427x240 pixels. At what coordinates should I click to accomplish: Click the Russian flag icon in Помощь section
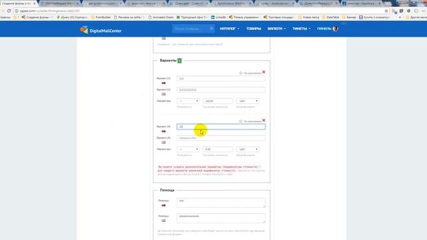163,205
